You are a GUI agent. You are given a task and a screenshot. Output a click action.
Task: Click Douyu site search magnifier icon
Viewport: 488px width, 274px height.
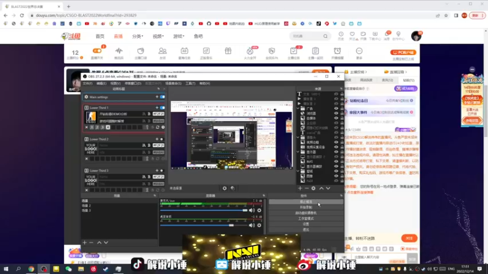point(325,36)
